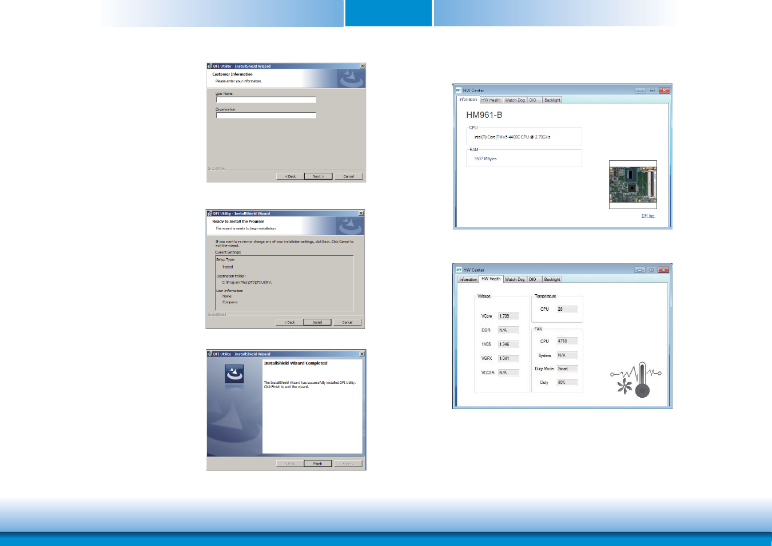The image size is (772, 546).
Task: Click the System fan value field
Action: (567, 355)
